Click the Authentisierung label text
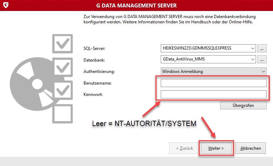Image resolution: width=273 pixels, height=166 pixels. point(99,71)
